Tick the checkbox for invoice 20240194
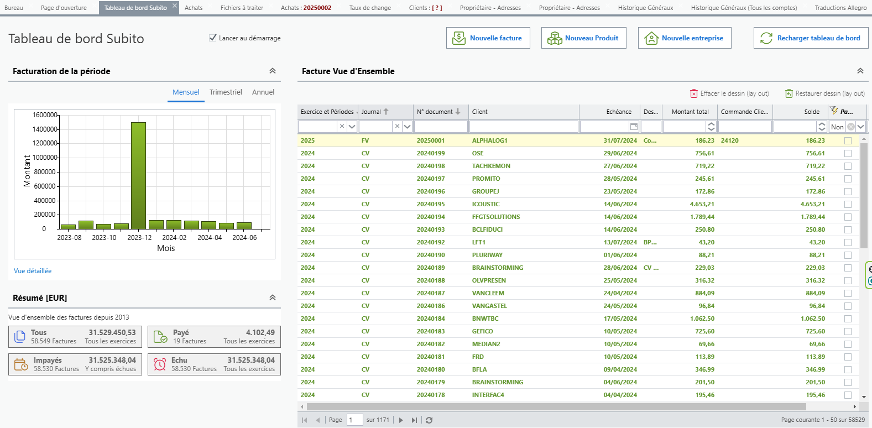The height and width of the screenshot is (428, 872). point(848,217)
